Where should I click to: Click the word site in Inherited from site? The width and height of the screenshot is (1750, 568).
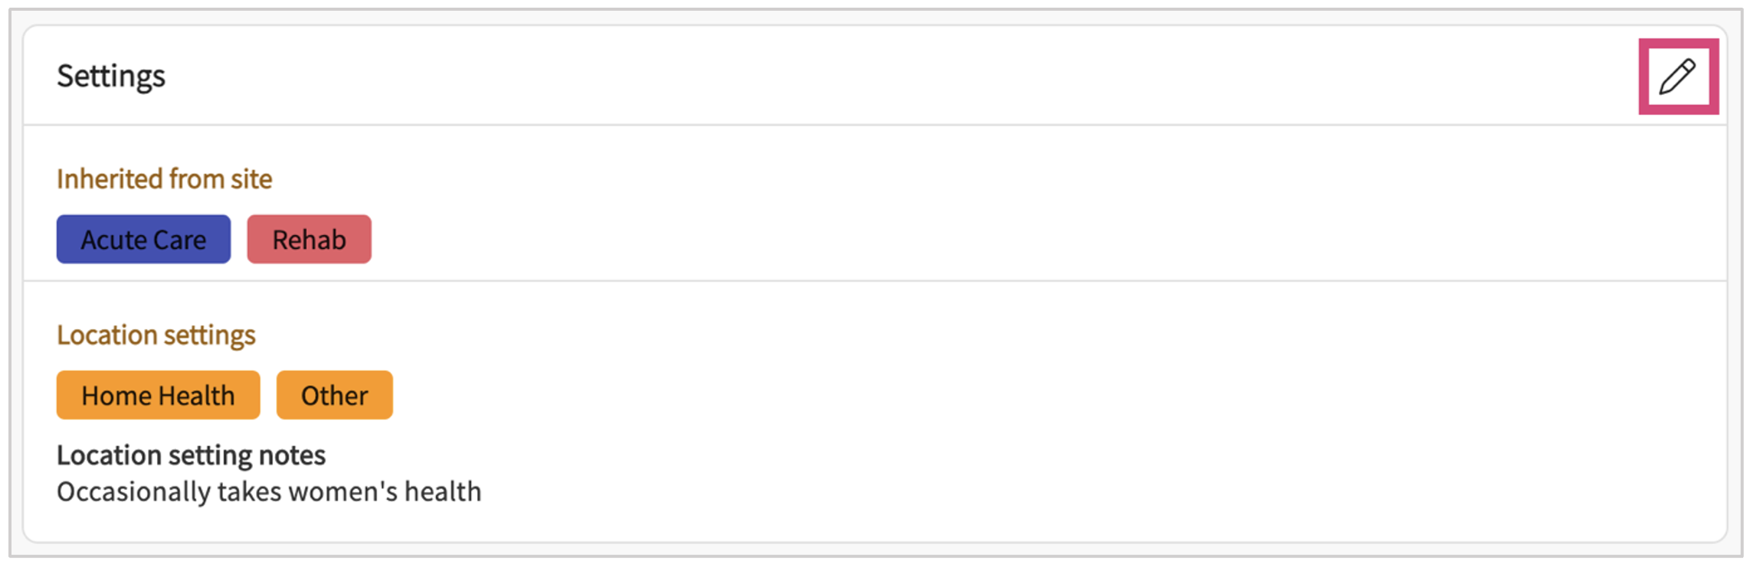pos(251,179)
